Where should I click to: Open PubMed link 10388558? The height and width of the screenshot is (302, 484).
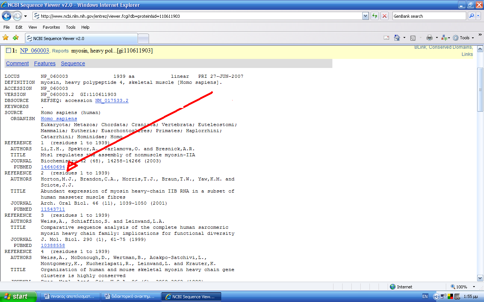[53, 245]
